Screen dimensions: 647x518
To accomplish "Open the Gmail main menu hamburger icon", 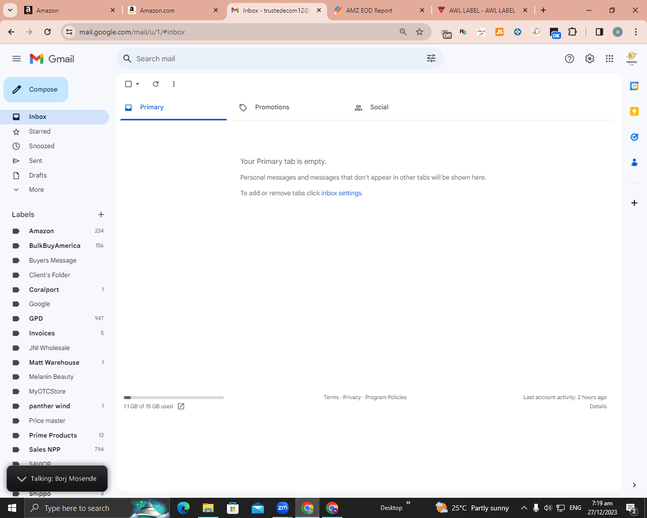I will click(x=16, y=59).
